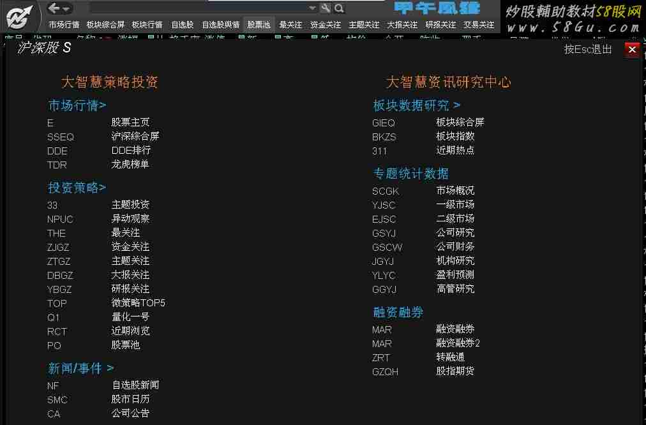
Task: Select the 股票池 tab in top bar
Action: [x=259, y=25]
